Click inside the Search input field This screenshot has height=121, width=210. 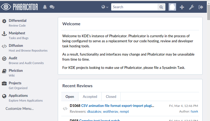coord(134,7)
